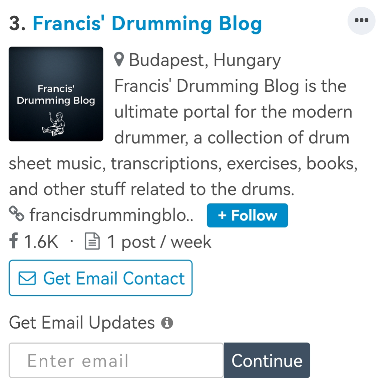This screenshot has width=387, height=387.
Task: Click the Facebook icon
Action: tap(14, 242)
